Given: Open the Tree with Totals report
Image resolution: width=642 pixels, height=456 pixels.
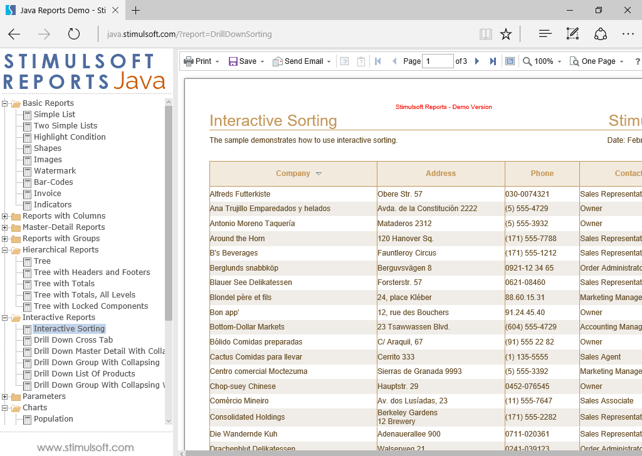Looking at the screenshot, I should (x=64, y=283).
